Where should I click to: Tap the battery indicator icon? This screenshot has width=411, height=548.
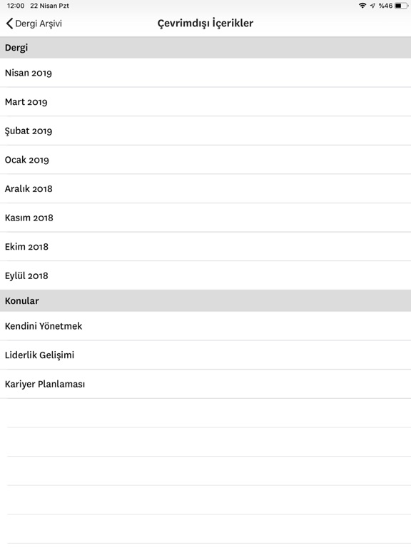(x=400, y=6)
